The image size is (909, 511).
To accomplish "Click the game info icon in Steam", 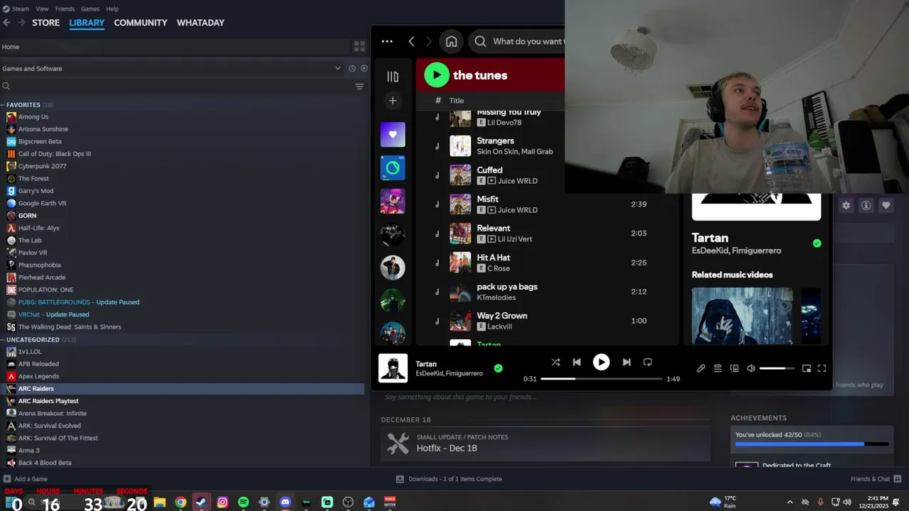I will tap(866, 205).
